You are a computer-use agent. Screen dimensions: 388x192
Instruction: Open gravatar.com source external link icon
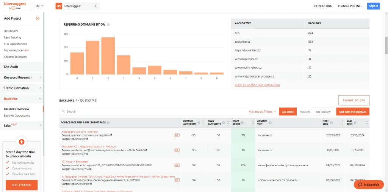[x=111, y=135]
